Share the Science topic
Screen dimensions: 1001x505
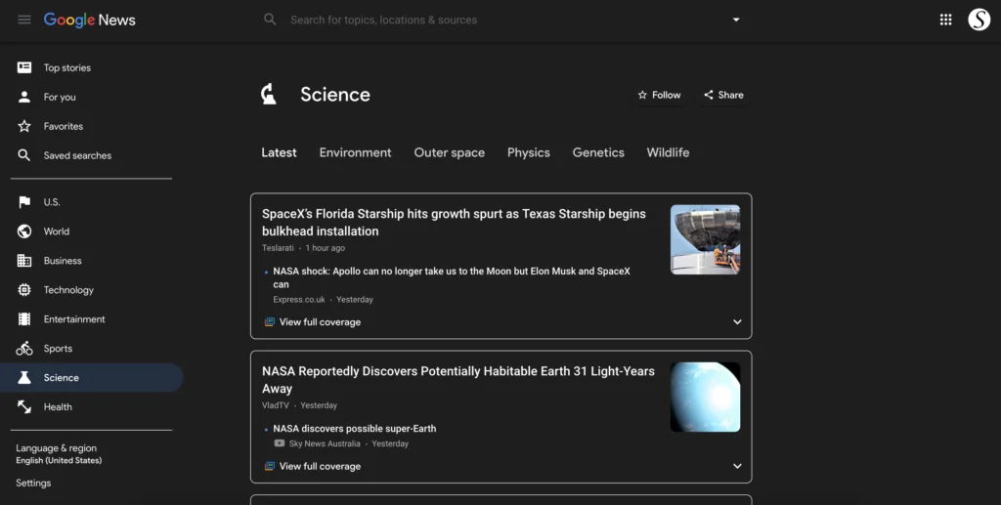click(x=724, y=95)
